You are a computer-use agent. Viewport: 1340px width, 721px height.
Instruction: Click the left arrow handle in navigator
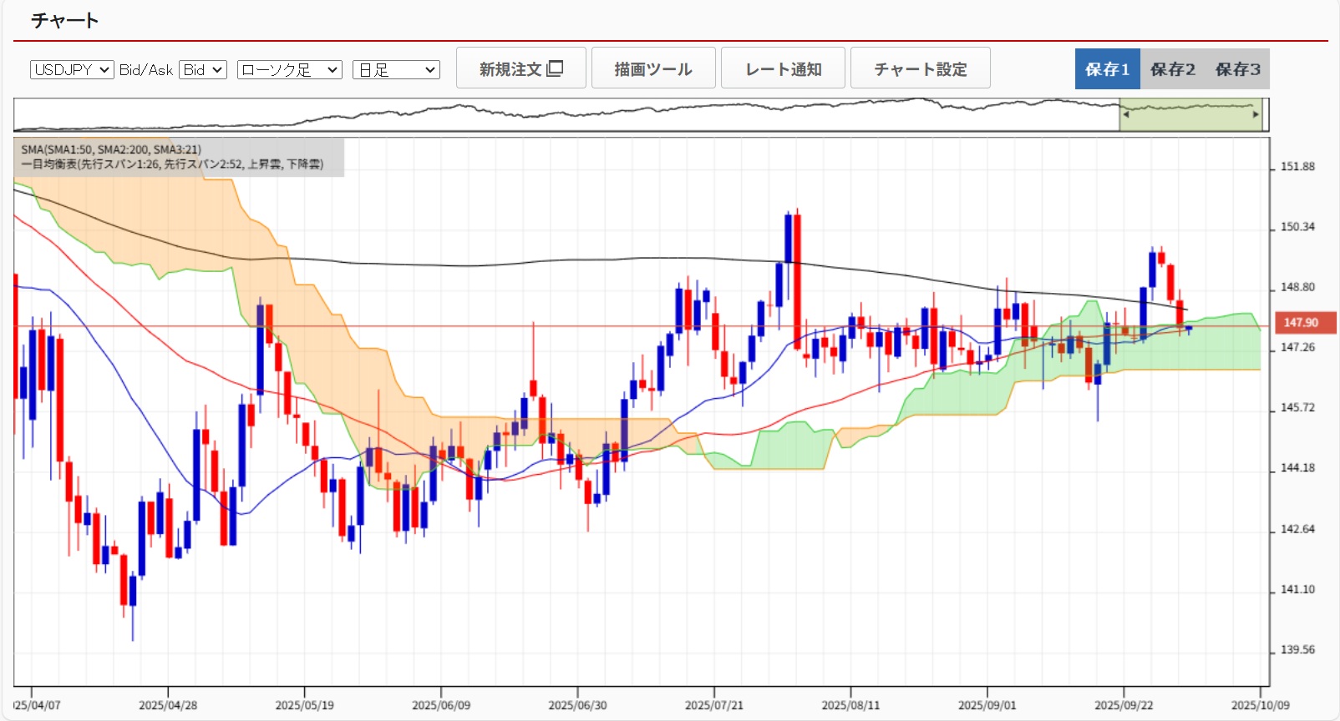[x=1126, y=114]
